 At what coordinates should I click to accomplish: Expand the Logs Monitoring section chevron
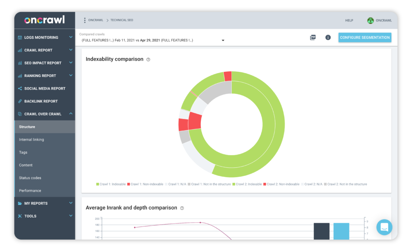[71, 37]
